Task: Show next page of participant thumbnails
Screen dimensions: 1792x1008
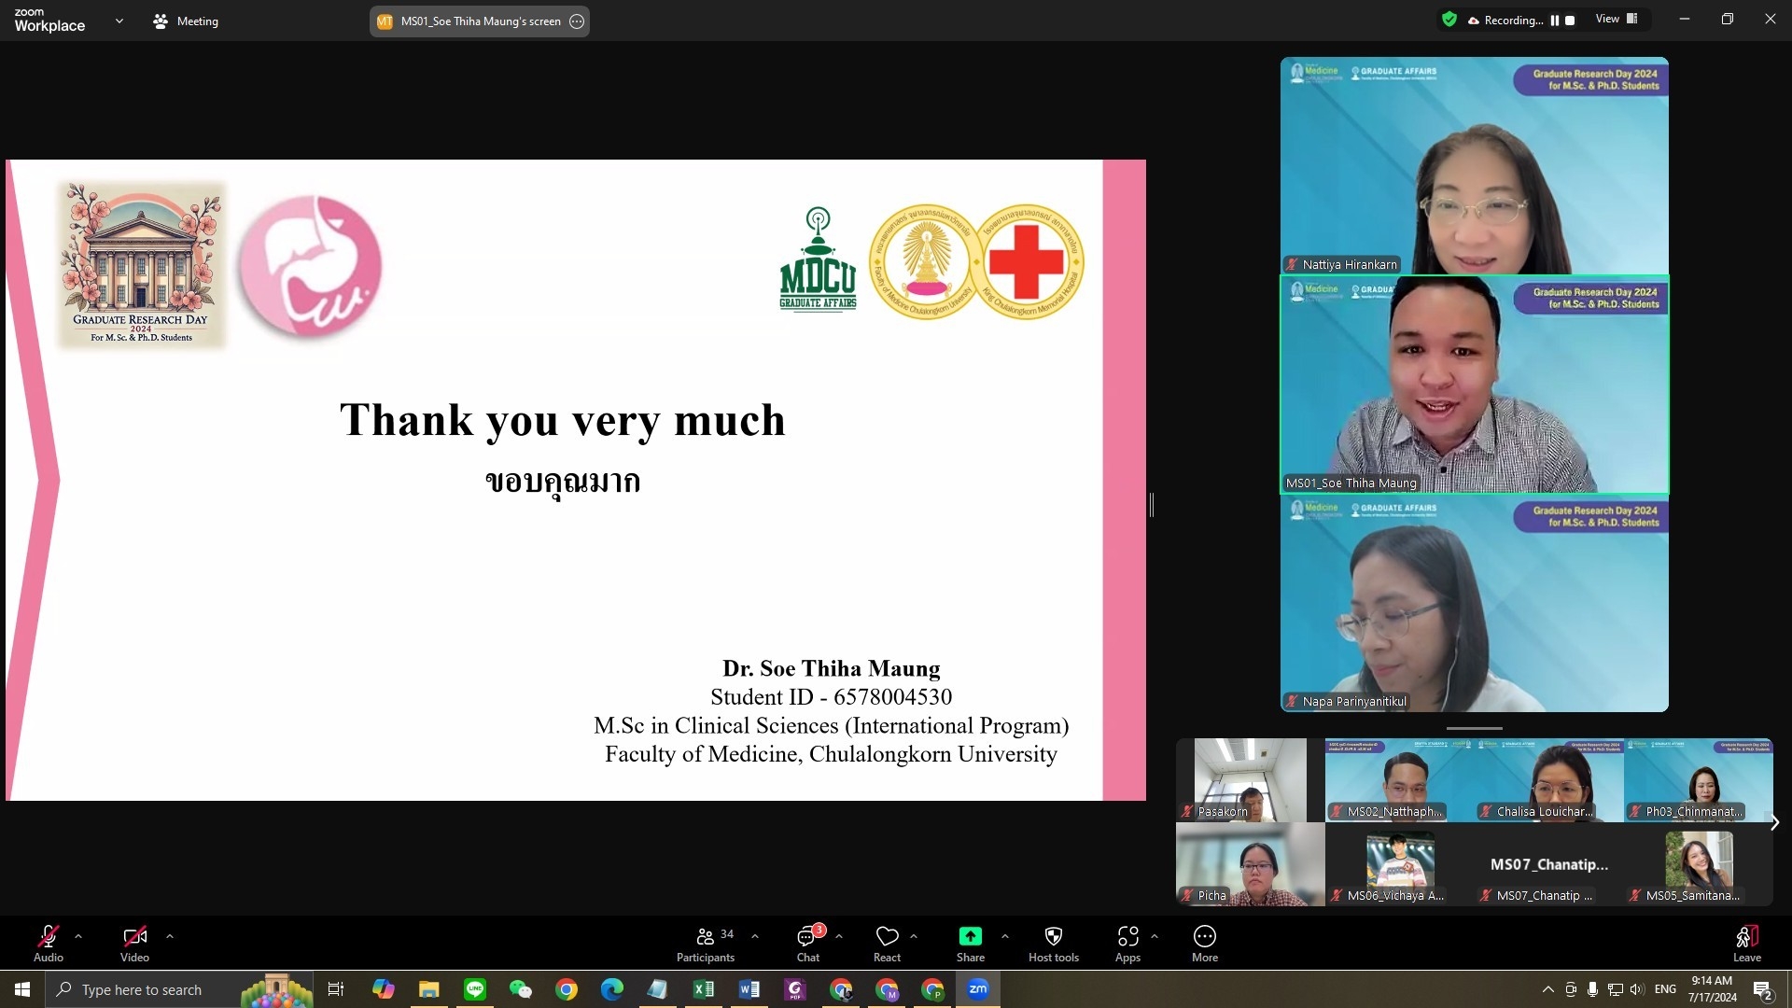Action: [x=1774, y=822]
